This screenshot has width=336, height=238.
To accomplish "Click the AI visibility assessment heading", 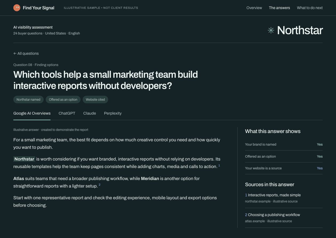I will coord(33,27).
